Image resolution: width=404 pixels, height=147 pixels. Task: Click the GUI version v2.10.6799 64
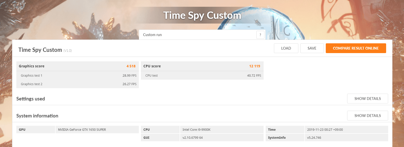pos(193,137)
